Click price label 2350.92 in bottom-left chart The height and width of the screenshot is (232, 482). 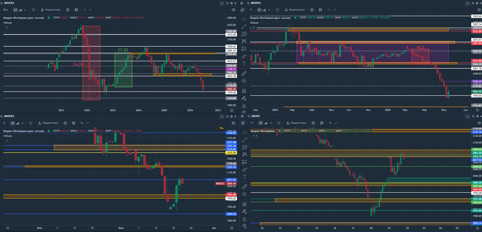point(231,133)
